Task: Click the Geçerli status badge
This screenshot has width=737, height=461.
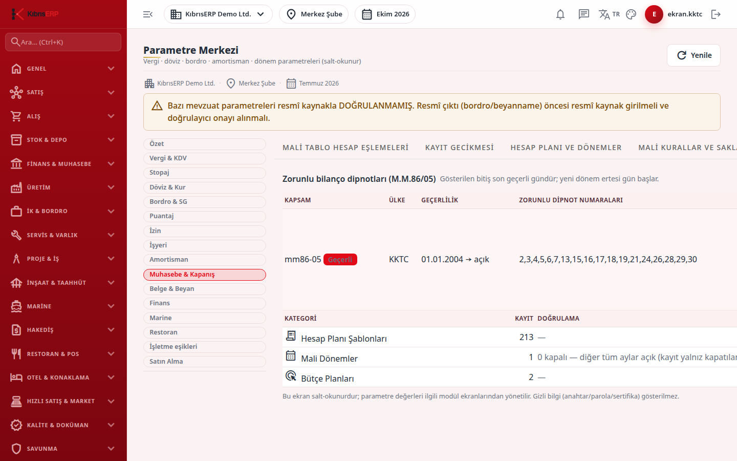Action: (340, 260)
